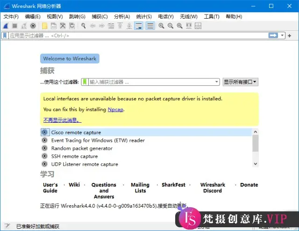Jump to the first packet icon
The height and width of the screenshot is (231, 299).
click(120, 26)
